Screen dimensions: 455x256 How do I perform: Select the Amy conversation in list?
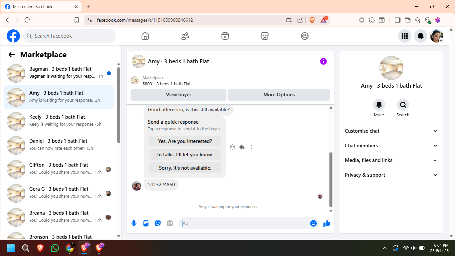pos(59,97)
